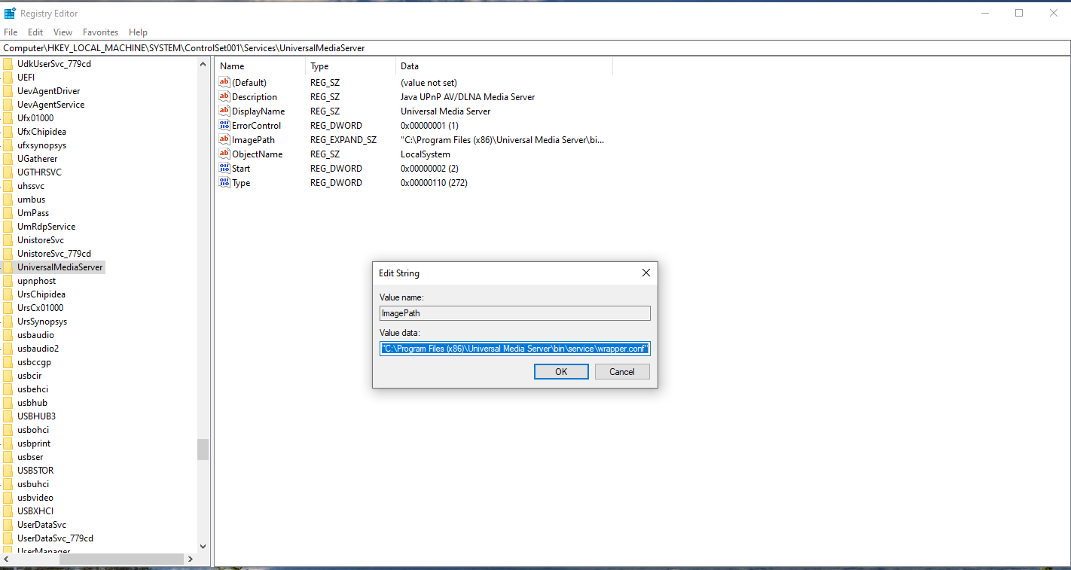Viewport: 1071px width, 570px height.
Task: Click folder icon of UmPass key
Action: (8, 213)
